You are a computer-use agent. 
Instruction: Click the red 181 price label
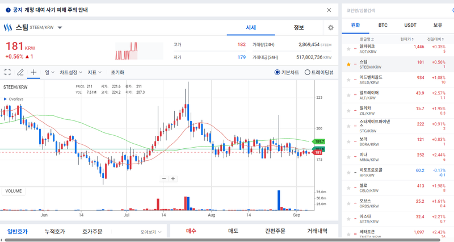(x=318, y=152)
